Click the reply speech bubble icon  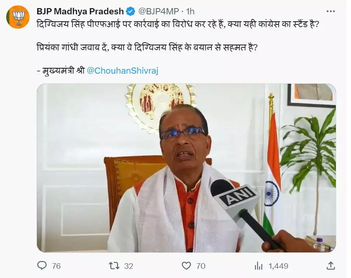[x=42, y=266]
